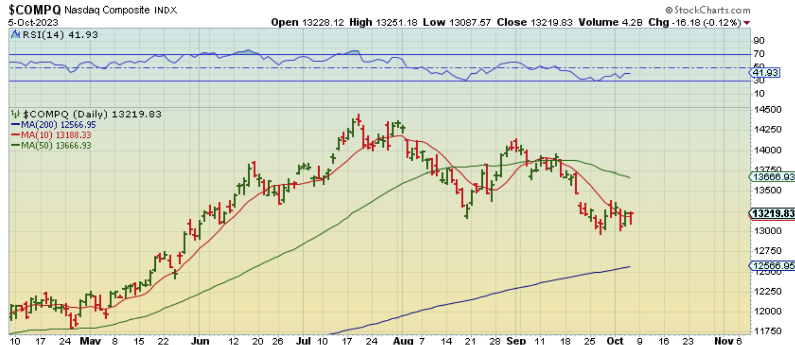795x345 pixels.
Task: Click the Aug label on the date axis
Action: pyautogui.click(x=403, y=341)
